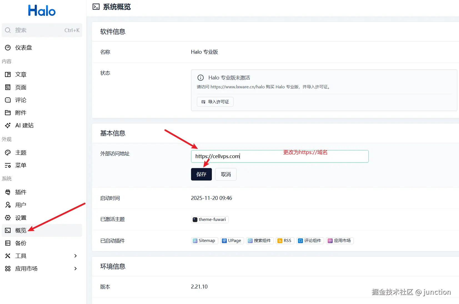Viewport: 459px width, 304px height.
Task: Click the 主题 theme palette icon
Action: (8, 153)
